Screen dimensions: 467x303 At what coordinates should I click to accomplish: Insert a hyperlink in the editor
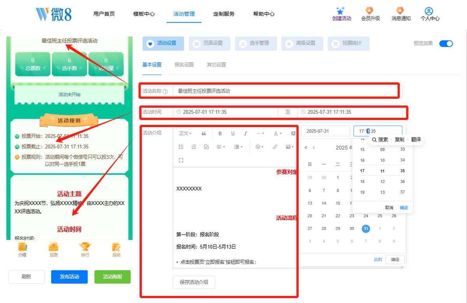(275, 147)
